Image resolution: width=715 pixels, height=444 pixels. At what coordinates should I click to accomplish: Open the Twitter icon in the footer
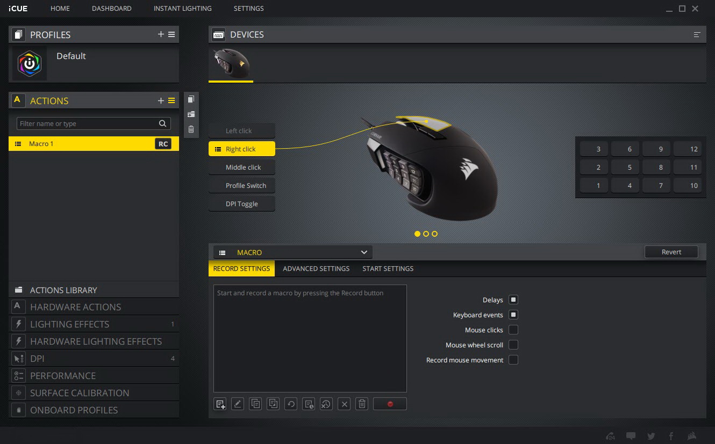tap(651, 436)
